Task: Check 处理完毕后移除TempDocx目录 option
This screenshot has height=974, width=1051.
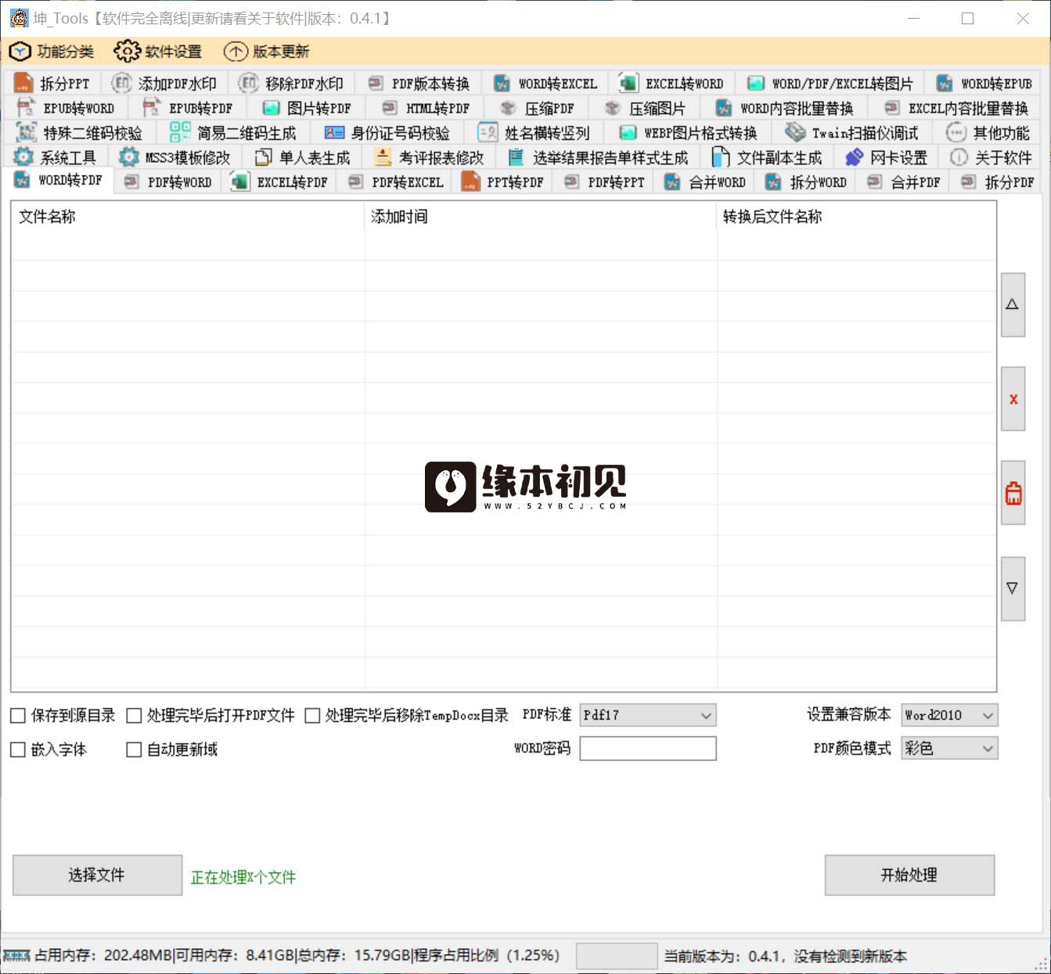Action: coord(312,716)
